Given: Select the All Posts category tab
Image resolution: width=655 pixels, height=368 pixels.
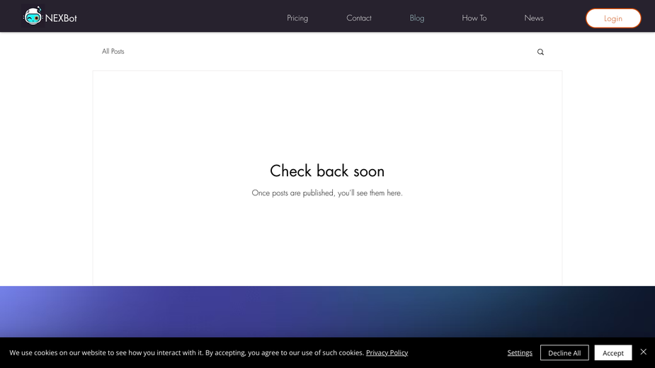Looking at the screenshot, I should (113, 52).
